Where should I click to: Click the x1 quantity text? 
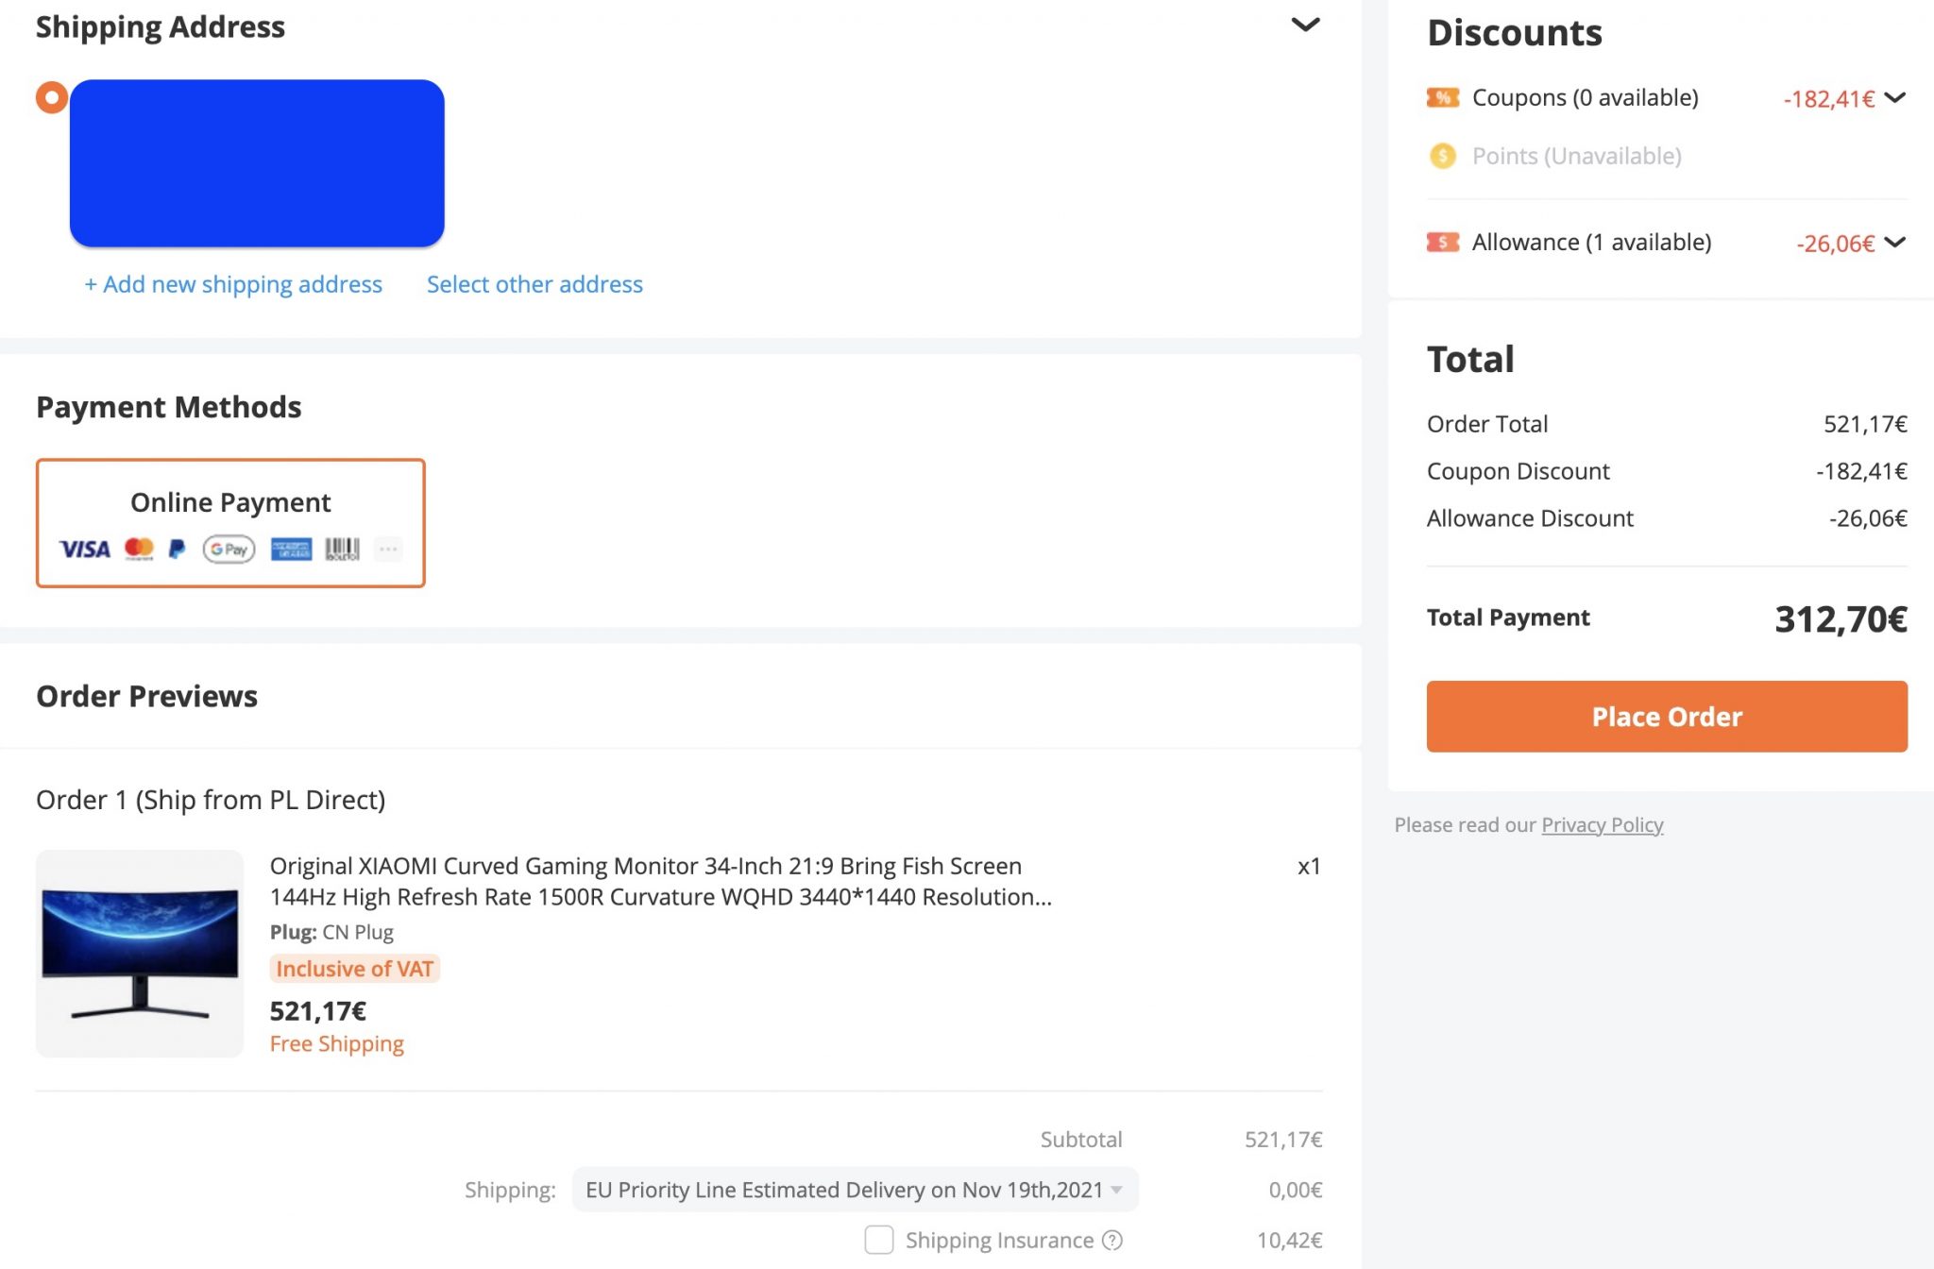point(1309,866)
